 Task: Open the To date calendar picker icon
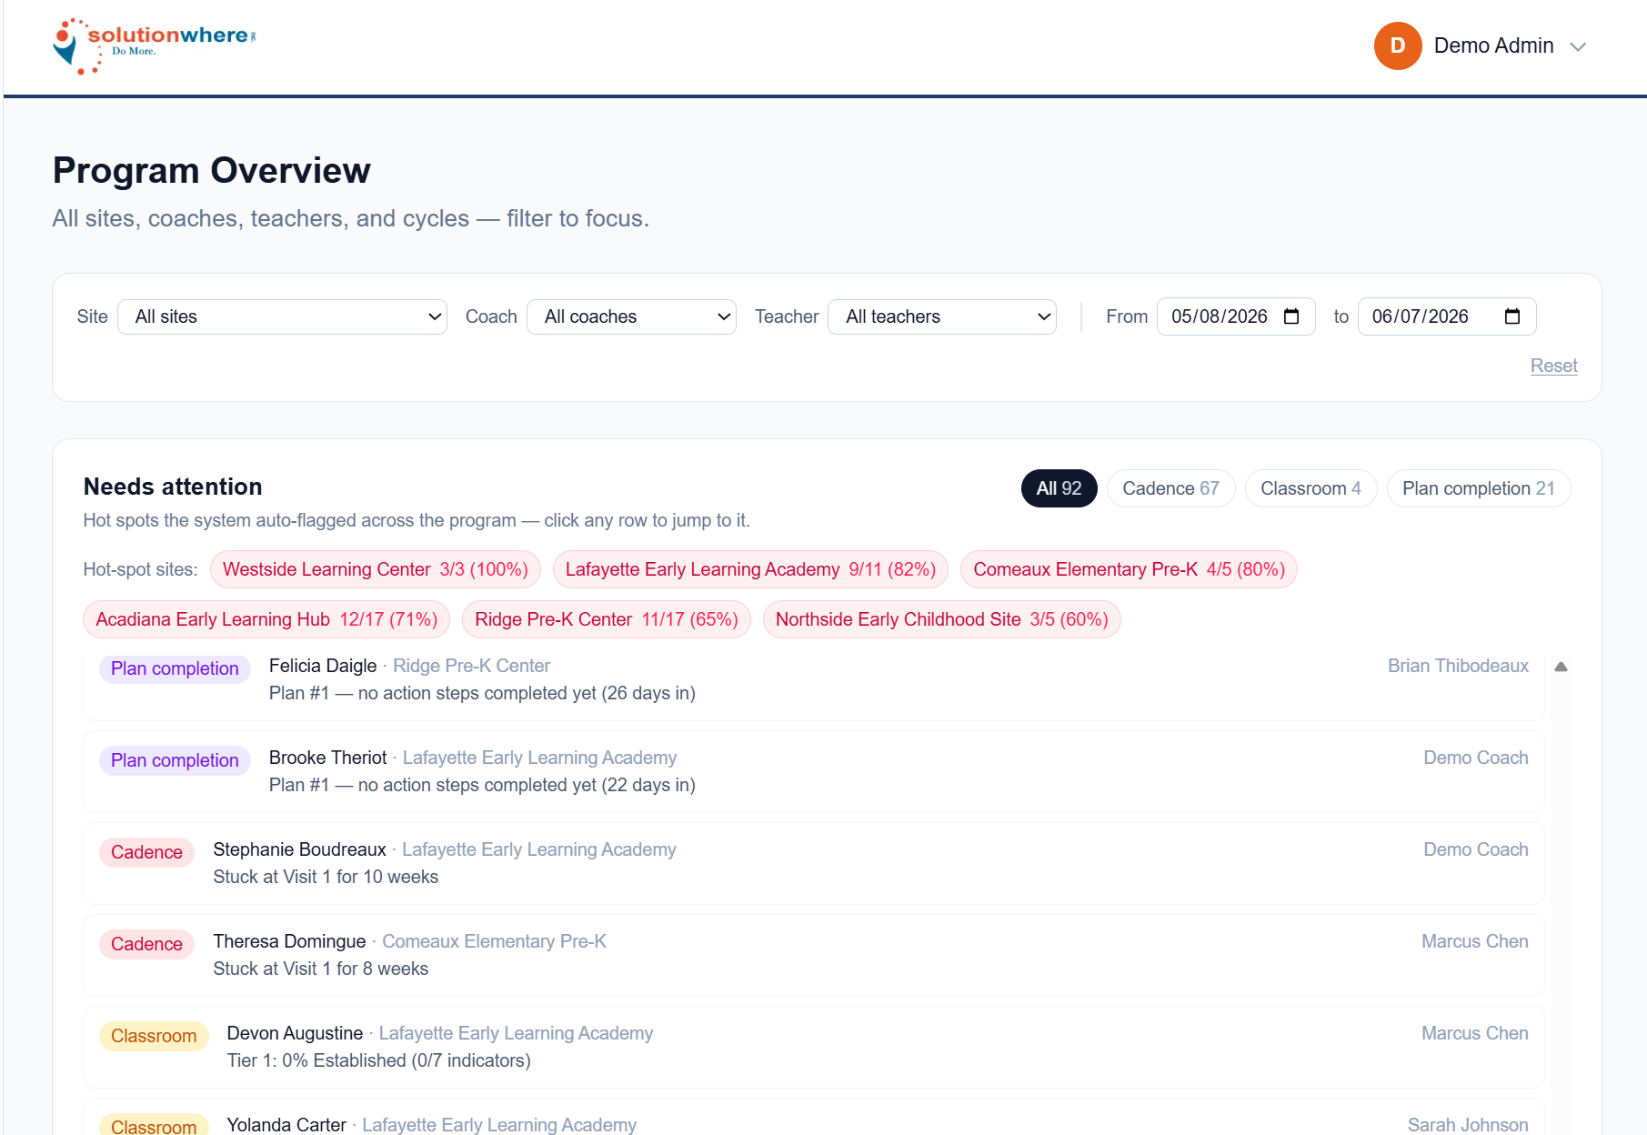[1512, 316]
